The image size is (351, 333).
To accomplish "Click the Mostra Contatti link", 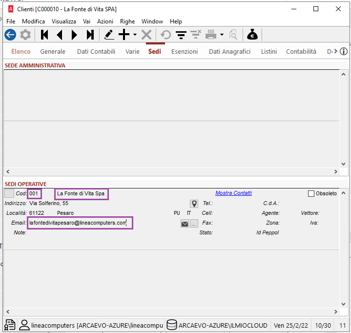I will [x=233, y=193].
